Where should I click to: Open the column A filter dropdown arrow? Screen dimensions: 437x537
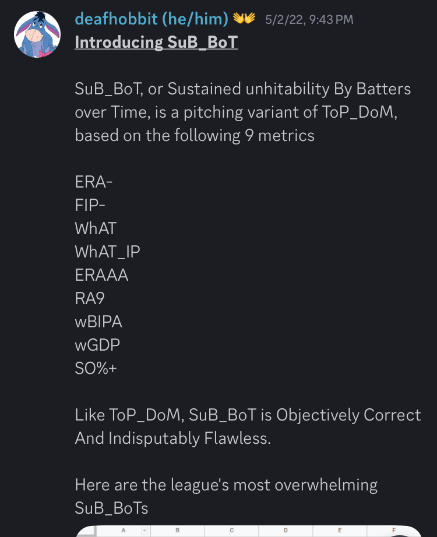click(145, 531)
